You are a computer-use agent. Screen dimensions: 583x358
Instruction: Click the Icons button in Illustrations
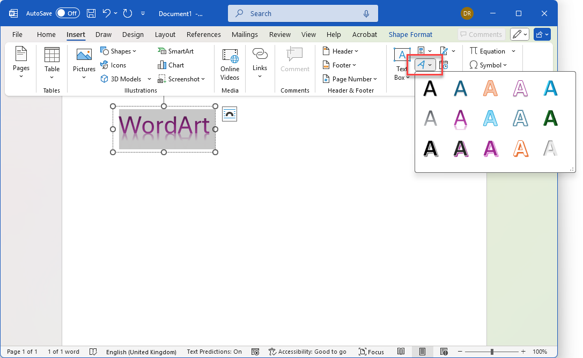click(x=114, y=65)
